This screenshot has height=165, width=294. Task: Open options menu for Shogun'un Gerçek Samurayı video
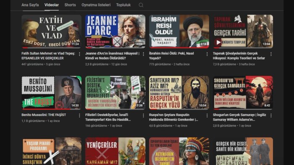(271, 116)
